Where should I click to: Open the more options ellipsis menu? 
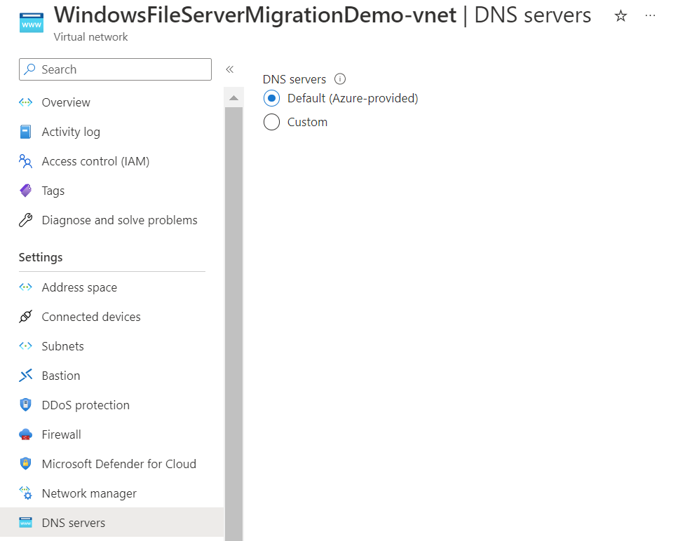point(650,15)
